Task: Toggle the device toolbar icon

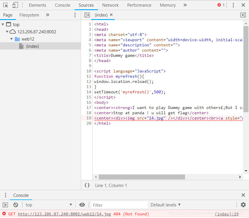Action: [15, 5]
